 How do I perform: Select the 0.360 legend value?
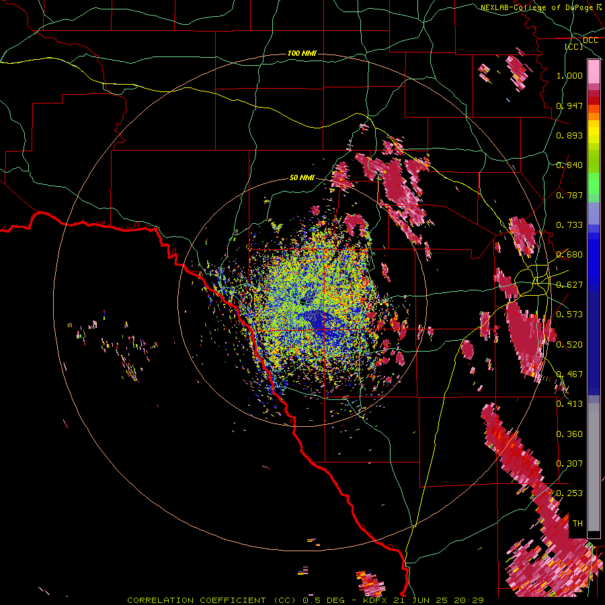pos(569,434)
